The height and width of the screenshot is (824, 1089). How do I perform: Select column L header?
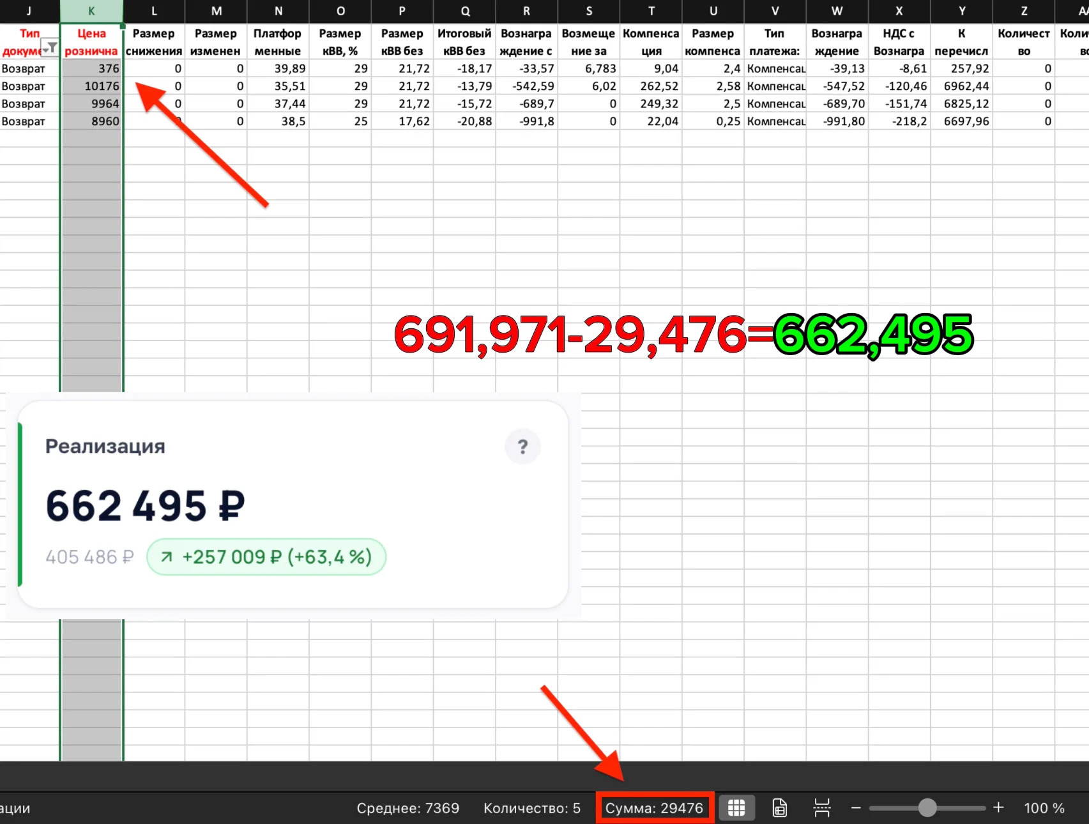tap(154, 11)
